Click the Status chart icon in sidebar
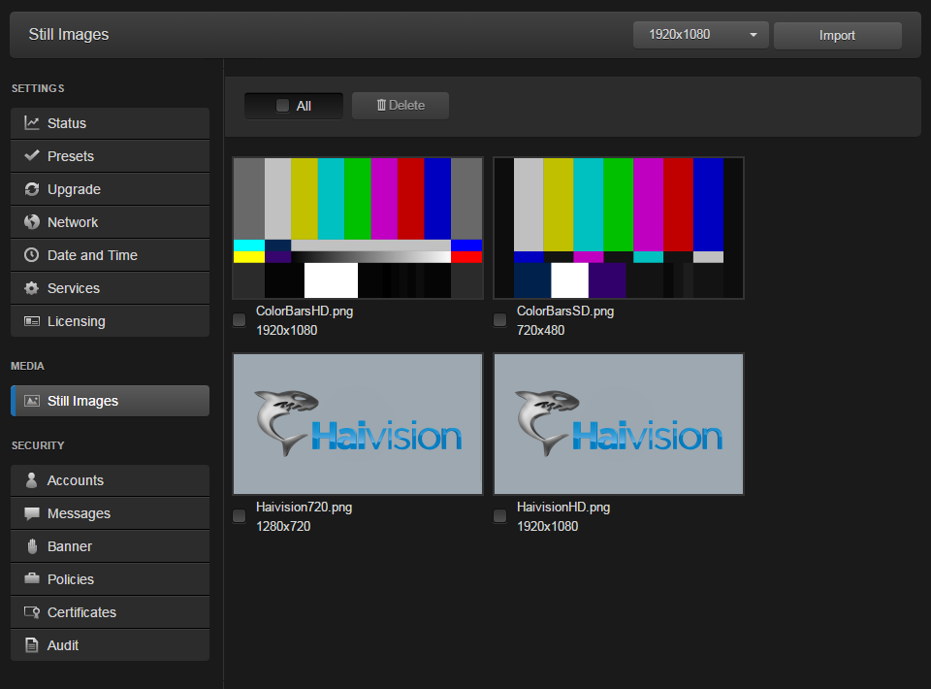Viewport: 931px width, 689px height. pyautogui.click(x=32, y=123)
